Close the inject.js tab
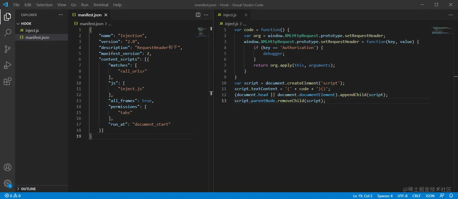This screenshot has width=458, height=199. point(246,15)
